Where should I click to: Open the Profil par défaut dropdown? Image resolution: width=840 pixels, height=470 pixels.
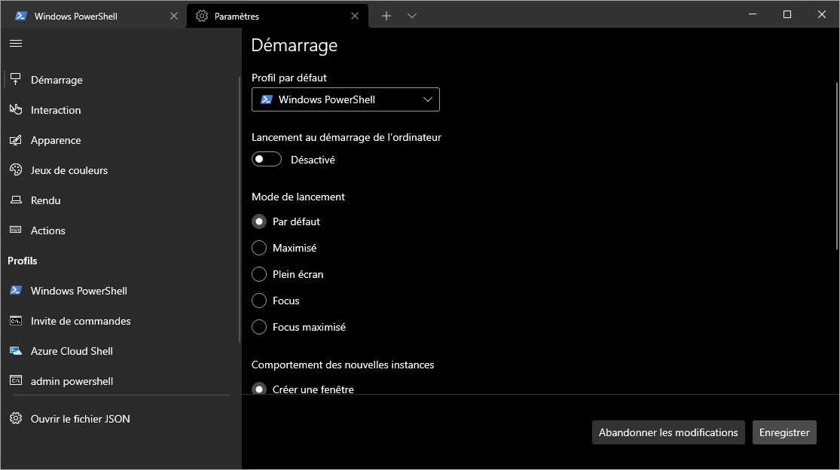(x=345, y=99)
